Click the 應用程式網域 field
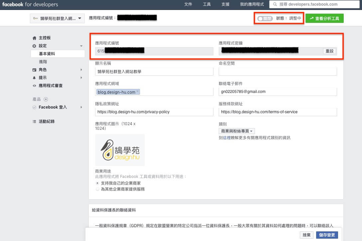 pos(154,92)
